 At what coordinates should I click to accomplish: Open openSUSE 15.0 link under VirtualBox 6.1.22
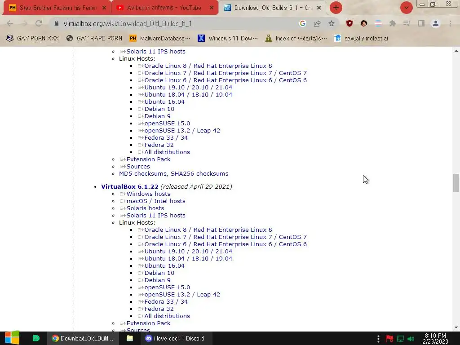(x=167, y=287)
